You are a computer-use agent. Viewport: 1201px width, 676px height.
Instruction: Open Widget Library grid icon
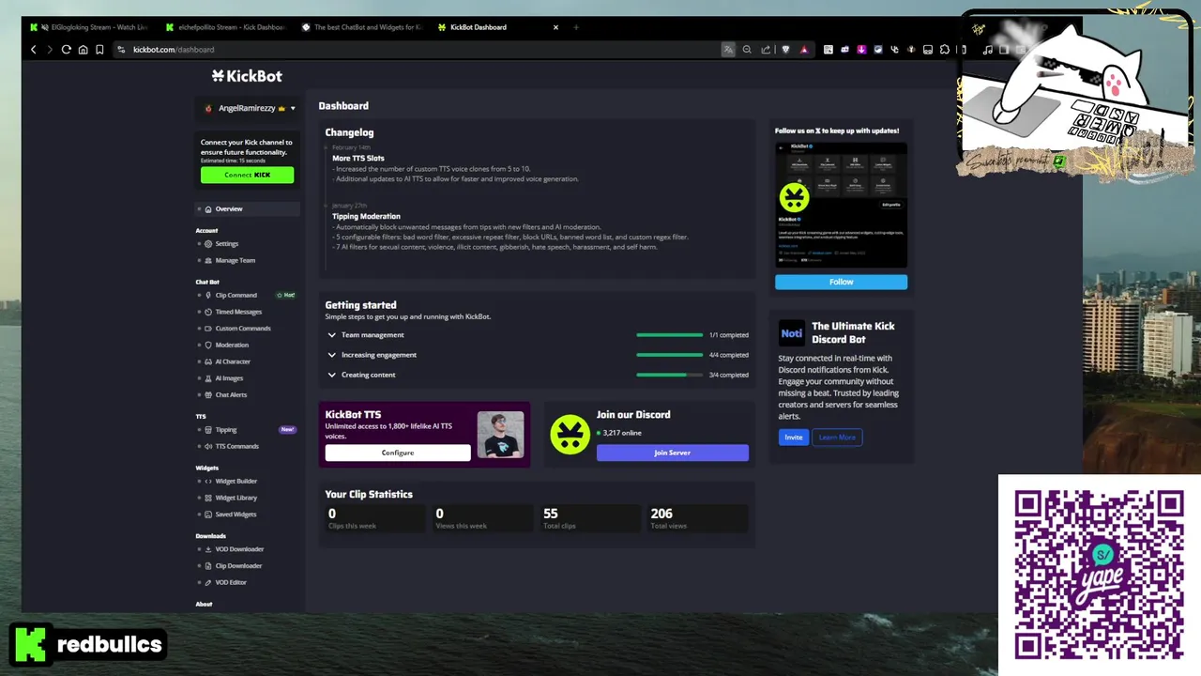pos(208,498)
